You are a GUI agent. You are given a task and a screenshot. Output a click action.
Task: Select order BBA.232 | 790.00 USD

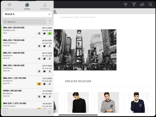coord(27,44)
